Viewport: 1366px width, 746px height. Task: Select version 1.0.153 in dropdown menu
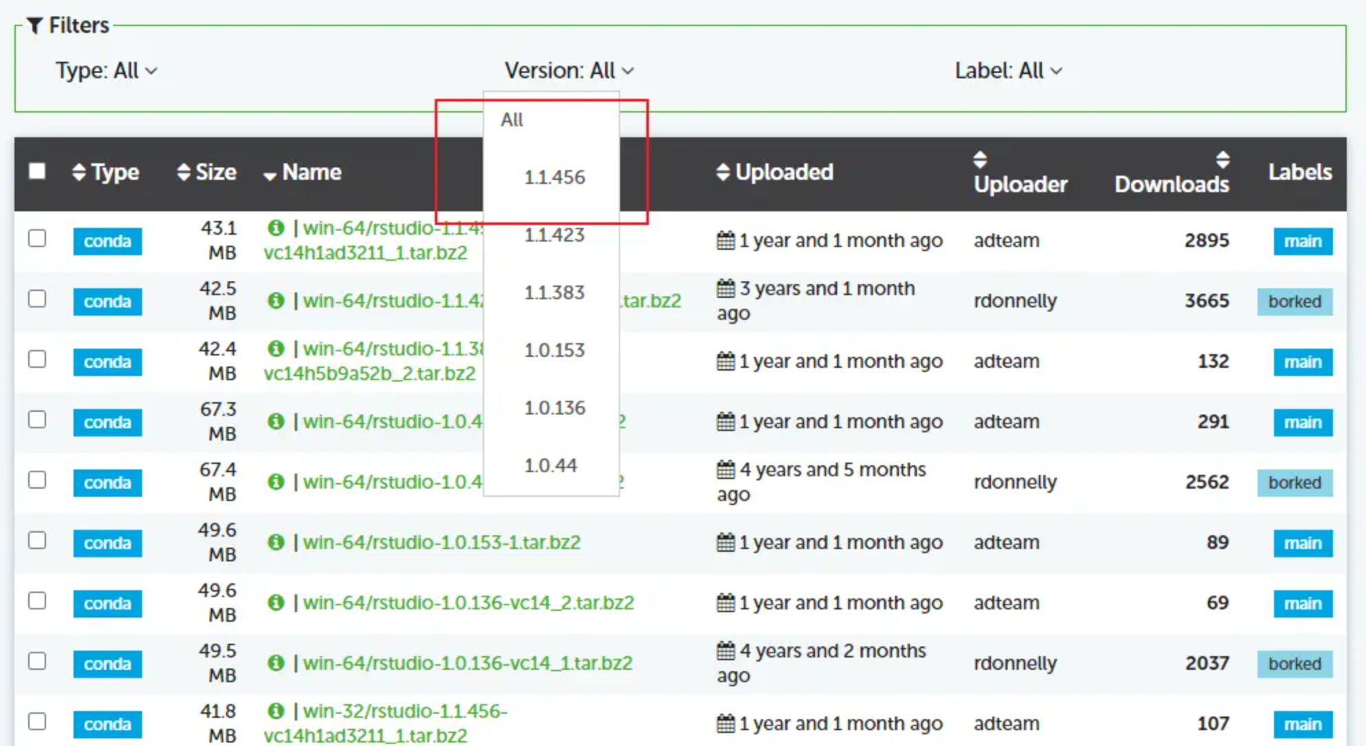(554, 351)
